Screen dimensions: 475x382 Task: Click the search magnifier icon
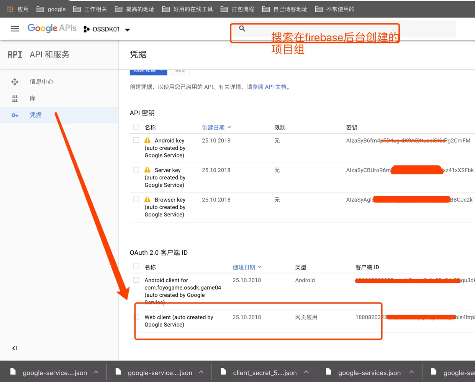point(242,28)
